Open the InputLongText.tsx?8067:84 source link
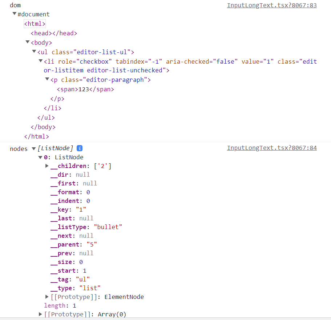This screenshot has height=320, width=331. click(272, 148)
